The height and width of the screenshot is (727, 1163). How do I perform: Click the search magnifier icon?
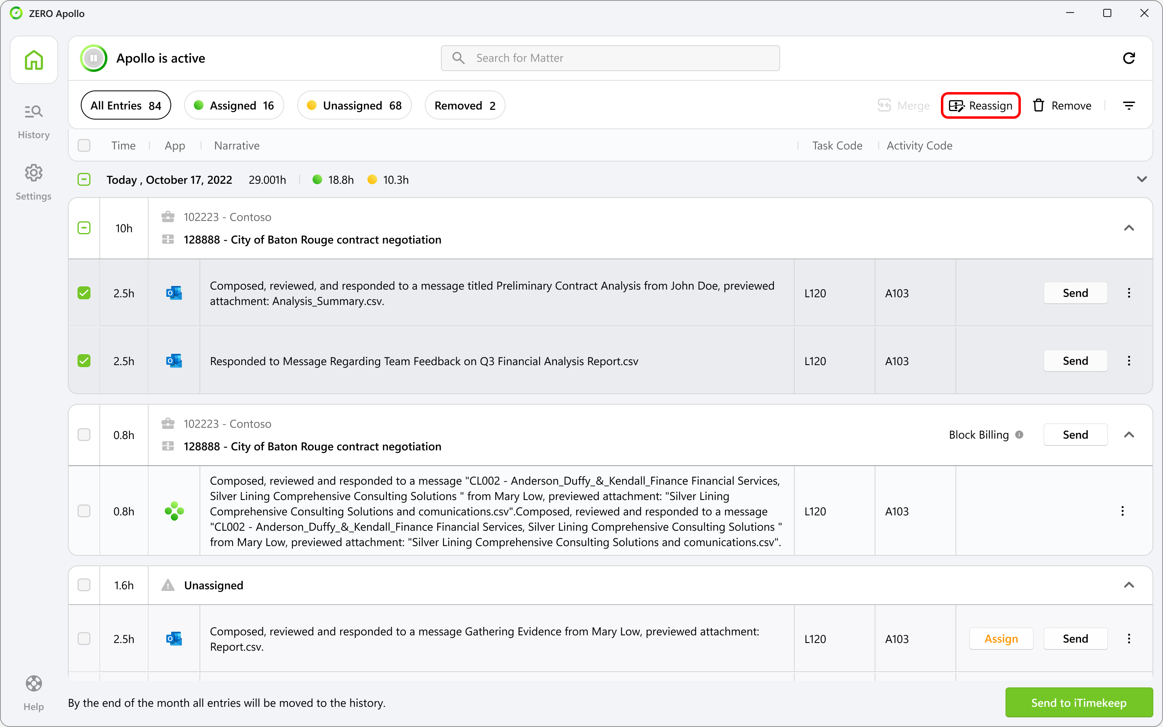click(458, 58)
